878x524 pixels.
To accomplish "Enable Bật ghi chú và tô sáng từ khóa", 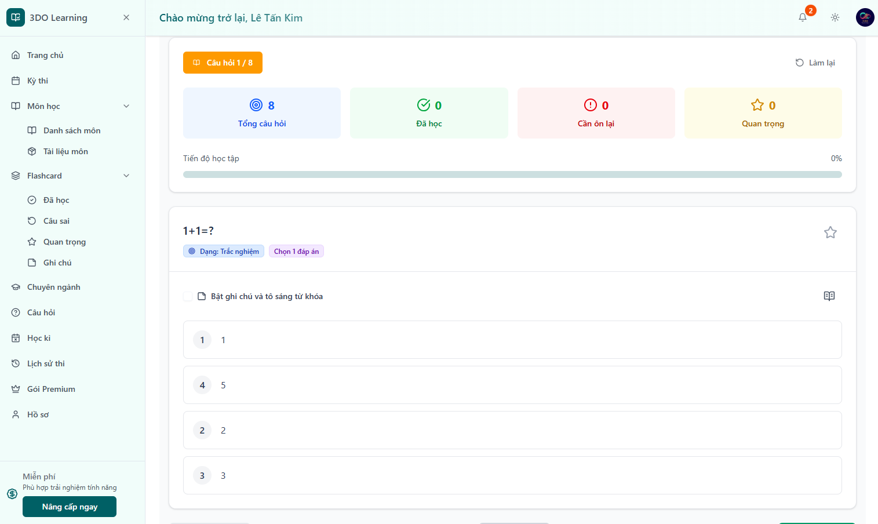I will 187,296.
